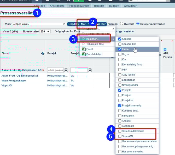The image size is (175, 155).
Task: Click the Excel detaljert icon
Action: pyautogui.click(x=83, y=54)
